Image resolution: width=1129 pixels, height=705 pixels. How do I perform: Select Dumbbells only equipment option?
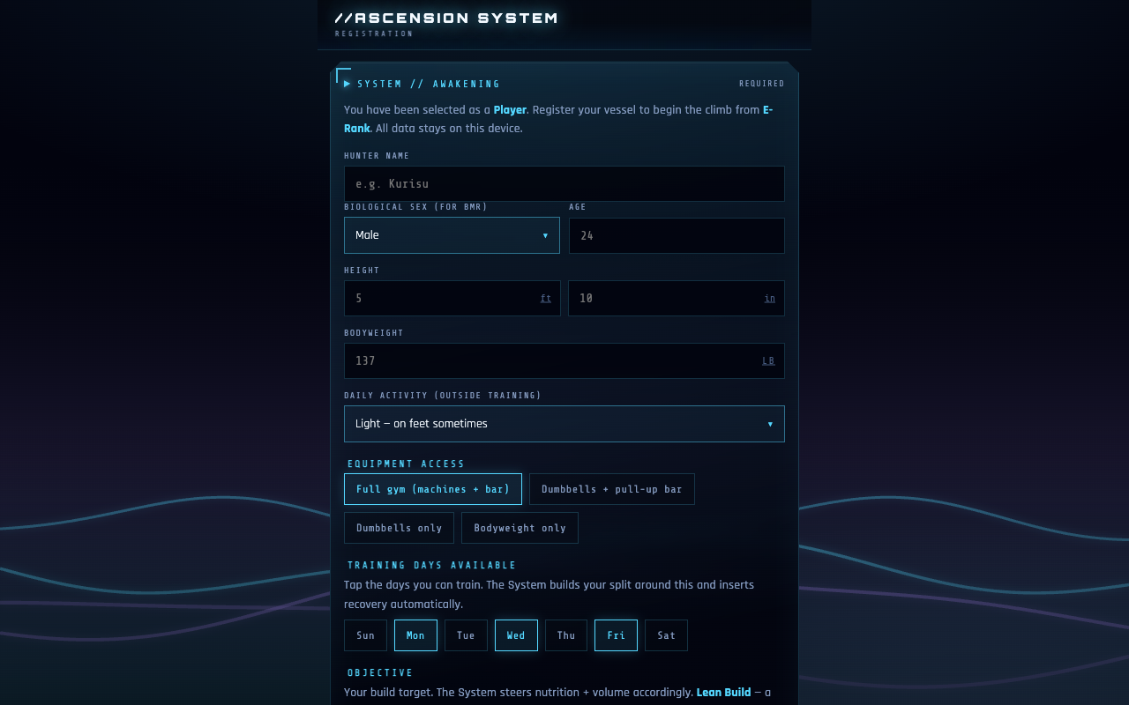point(399,528)
